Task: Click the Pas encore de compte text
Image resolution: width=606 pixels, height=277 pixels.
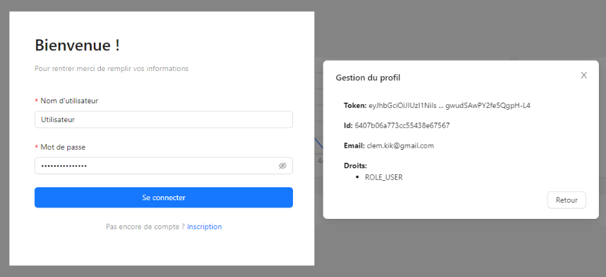Action: (146, 227)
